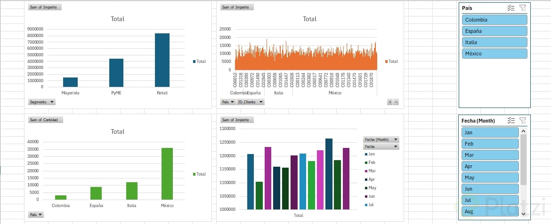This screenshot has width=551, height=224.
Task: Select the México bar in Cantidad chart
Action: pyautogui.click(x=167, y=174)
